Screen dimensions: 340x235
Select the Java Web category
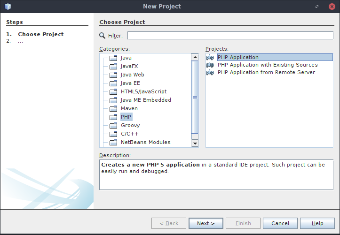[x=132, y=75]
